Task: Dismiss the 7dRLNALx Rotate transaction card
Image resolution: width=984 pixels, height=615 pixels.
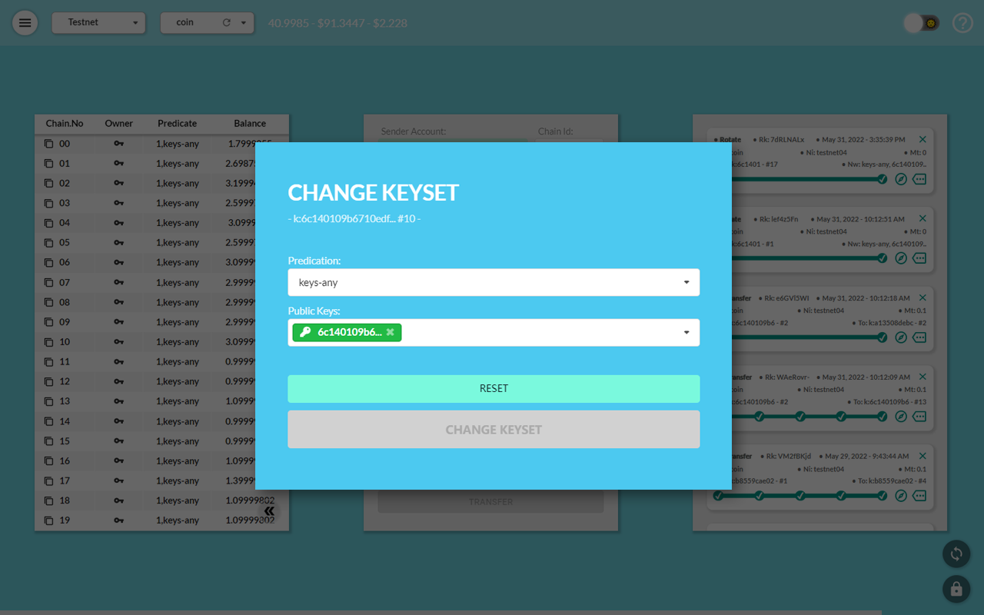Action: click(x=922, y=139)
